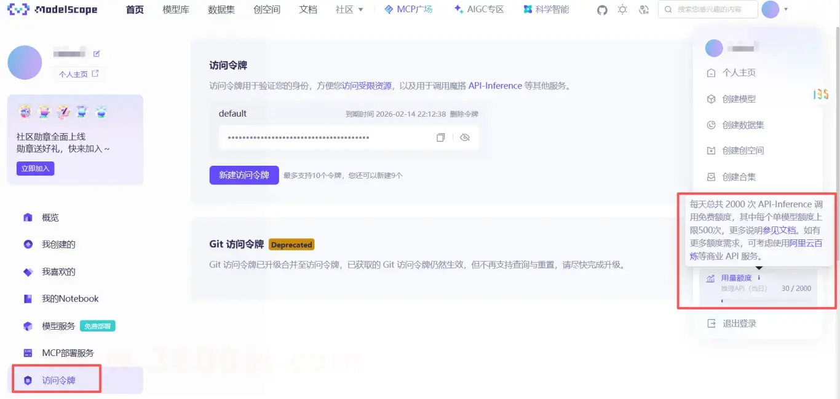Select 创建数据集 in the user menu
The image size is (840, 399).
click(743, 125)
